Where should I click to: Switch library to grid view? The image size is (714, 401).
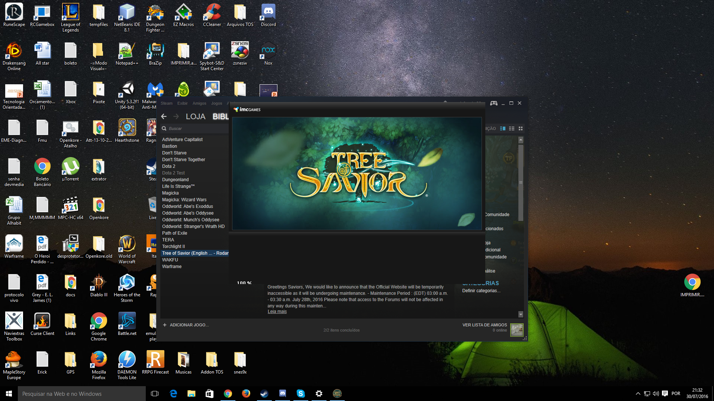click(x=521, y=128)
